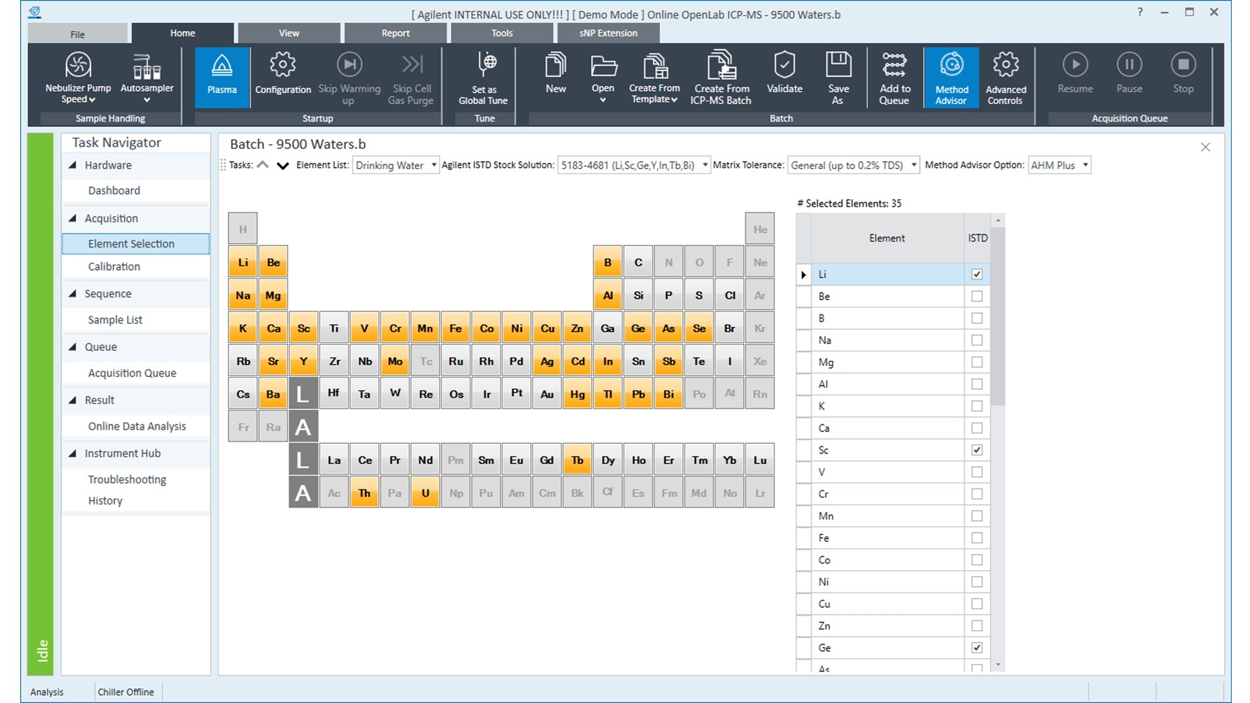Switch to the Report tab
Viewport: 1250px width, 703px height.
(395, 33)
